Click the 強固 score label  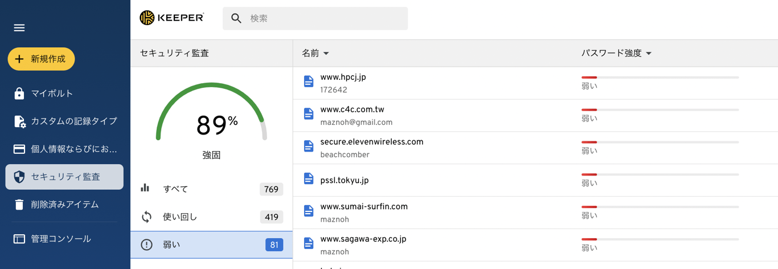[211, 155]
